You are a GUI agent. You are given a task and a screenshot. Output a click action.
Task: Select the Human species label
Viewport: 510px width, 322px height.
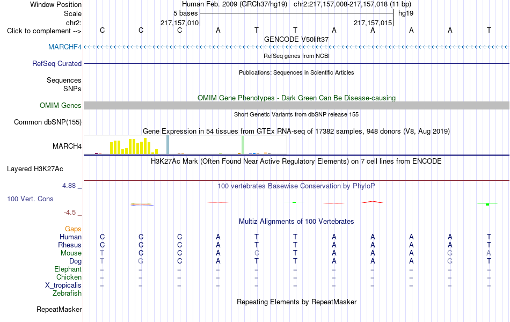pos(70,237)
